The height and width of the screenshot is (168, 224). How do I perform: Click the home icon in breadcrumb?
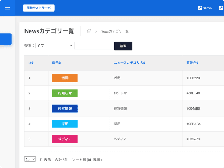(x=89, y=31)
